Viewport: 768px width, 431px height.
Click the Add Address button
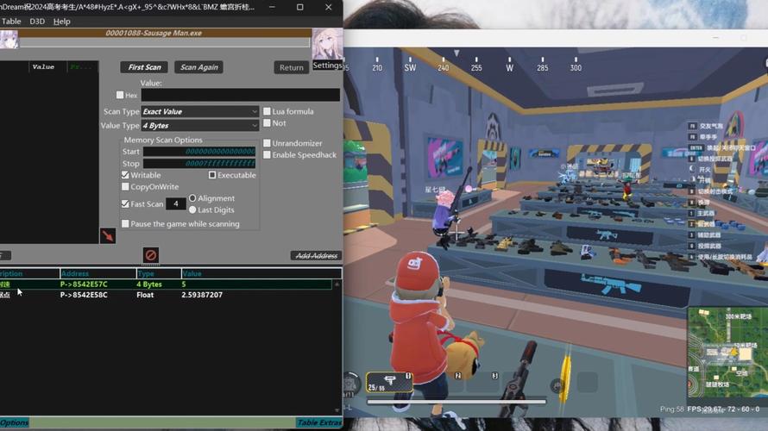point(317,255)
